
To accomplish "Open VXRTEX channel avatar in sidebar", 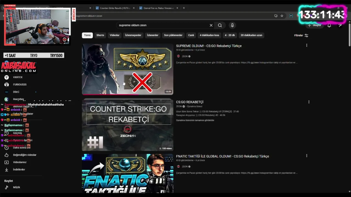I will click(7, 77).
